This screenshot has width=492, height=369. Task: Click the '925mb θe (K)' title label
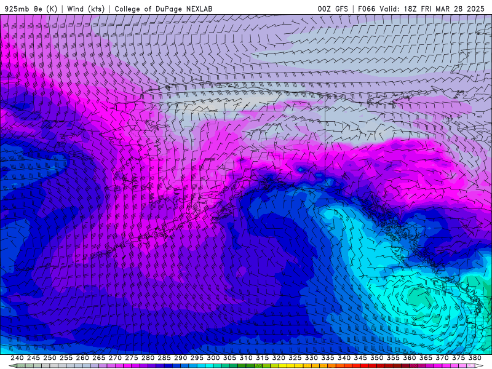31,9
